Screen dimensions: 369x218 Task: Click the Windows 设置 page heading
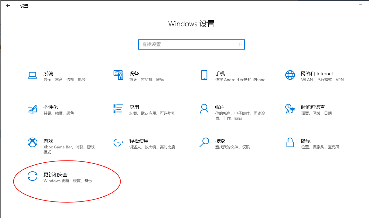(191, 24)
